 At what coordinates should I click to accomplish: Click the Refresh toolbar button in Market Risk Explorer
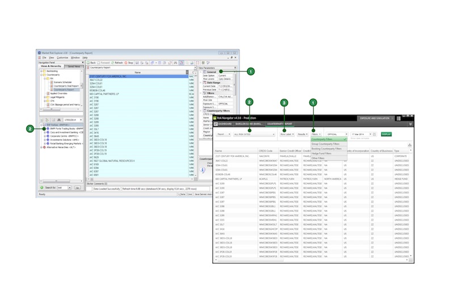pyautogui.click(x=117, y=63)
